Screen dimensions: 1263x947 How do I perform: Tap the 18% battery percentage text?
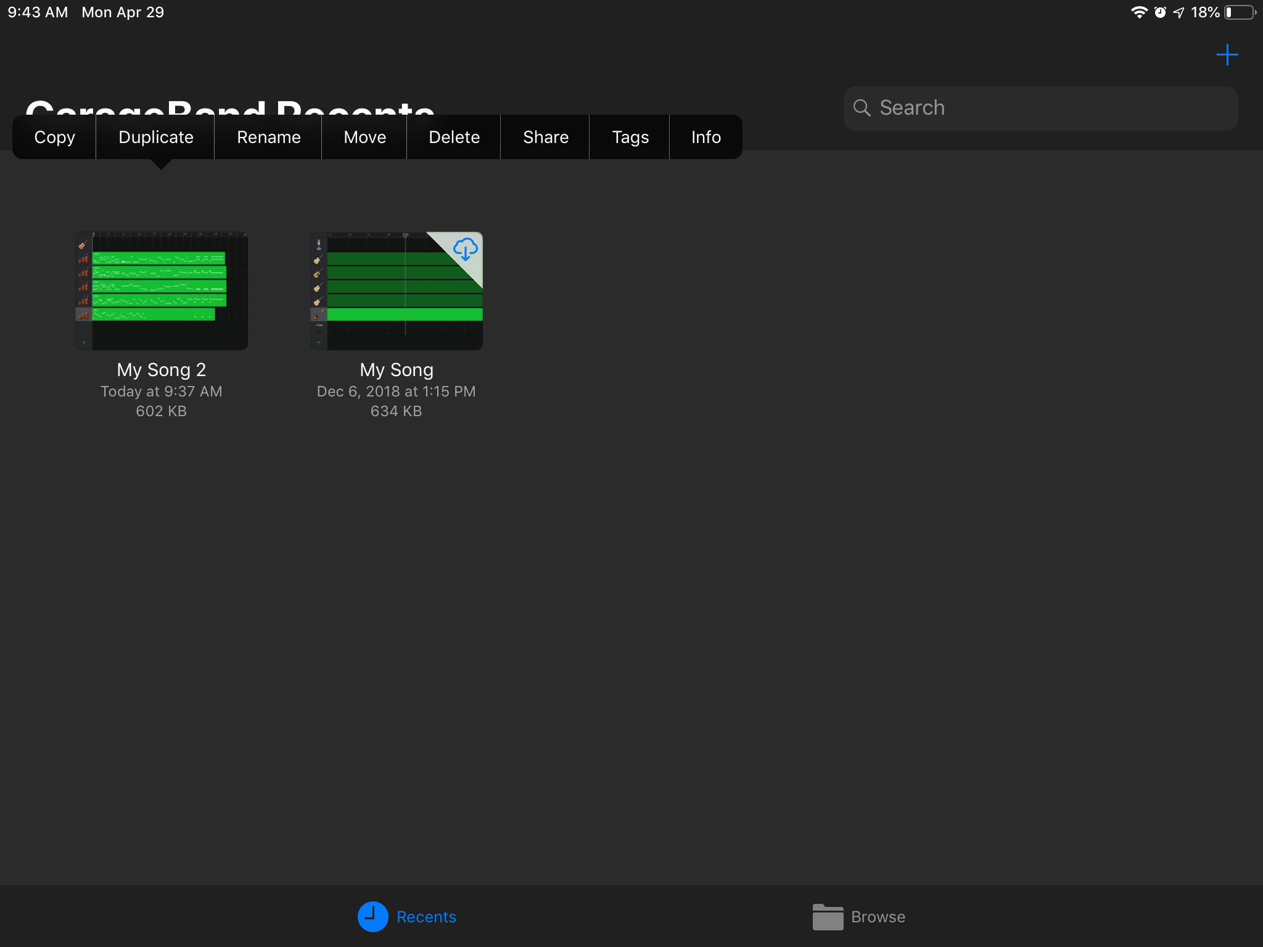pos(1205,12)
